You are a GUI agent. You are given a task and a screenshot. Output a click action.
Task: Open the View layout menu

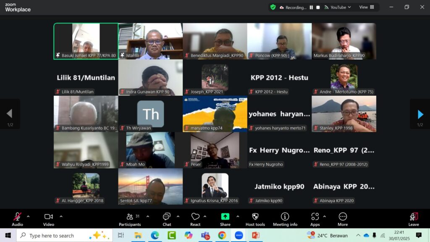point(365,7)
